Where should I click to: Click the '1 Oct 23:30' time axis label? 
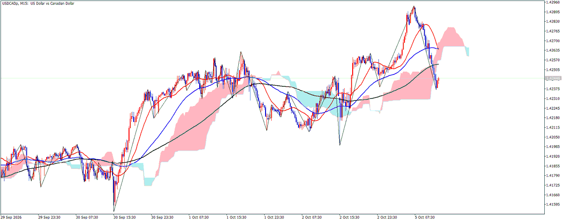274,218
